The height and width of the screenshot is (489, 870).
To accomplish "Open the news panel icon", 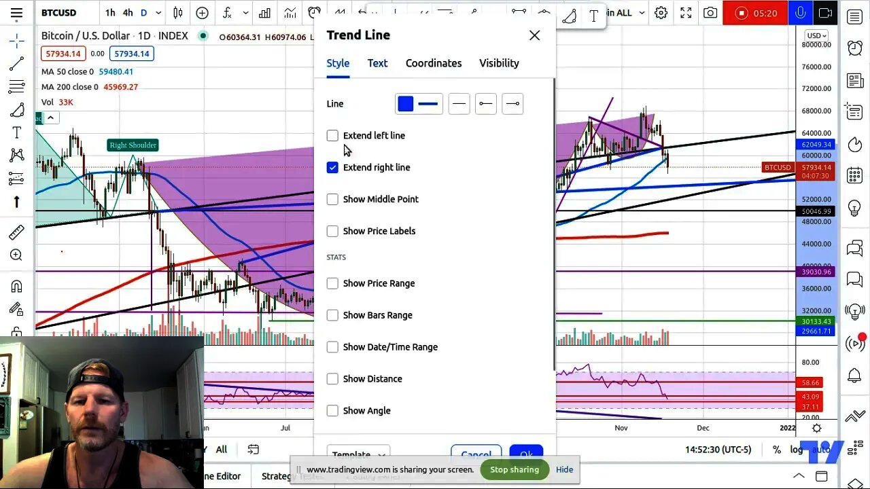I will pyautogui.click(x=855, y=81).
